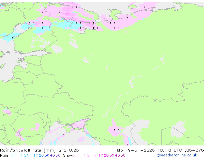Click the '(06+276' forecast run label
The image size is (204, 158).
(x=194, y=150)
